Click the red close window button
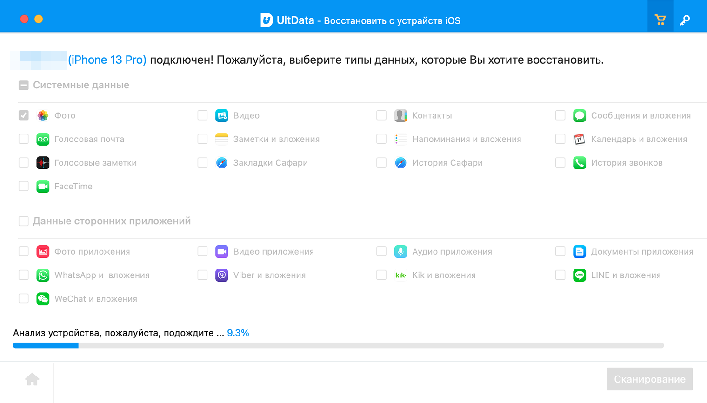This screenshot has width=707, height=403. click(24, 19)
